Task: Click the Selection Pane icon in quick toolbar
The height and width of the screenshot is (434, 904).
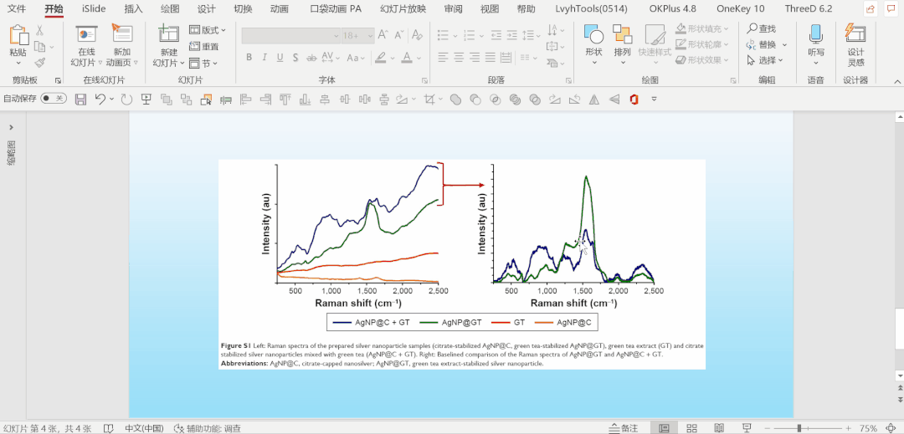Action: click(206, 100)
